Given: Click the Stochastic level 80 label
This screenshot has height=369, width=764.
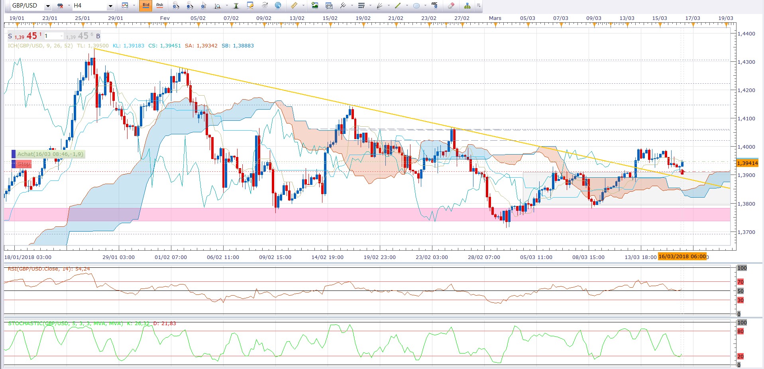Looking at the screenshot, I should click(x=740, y=331).
